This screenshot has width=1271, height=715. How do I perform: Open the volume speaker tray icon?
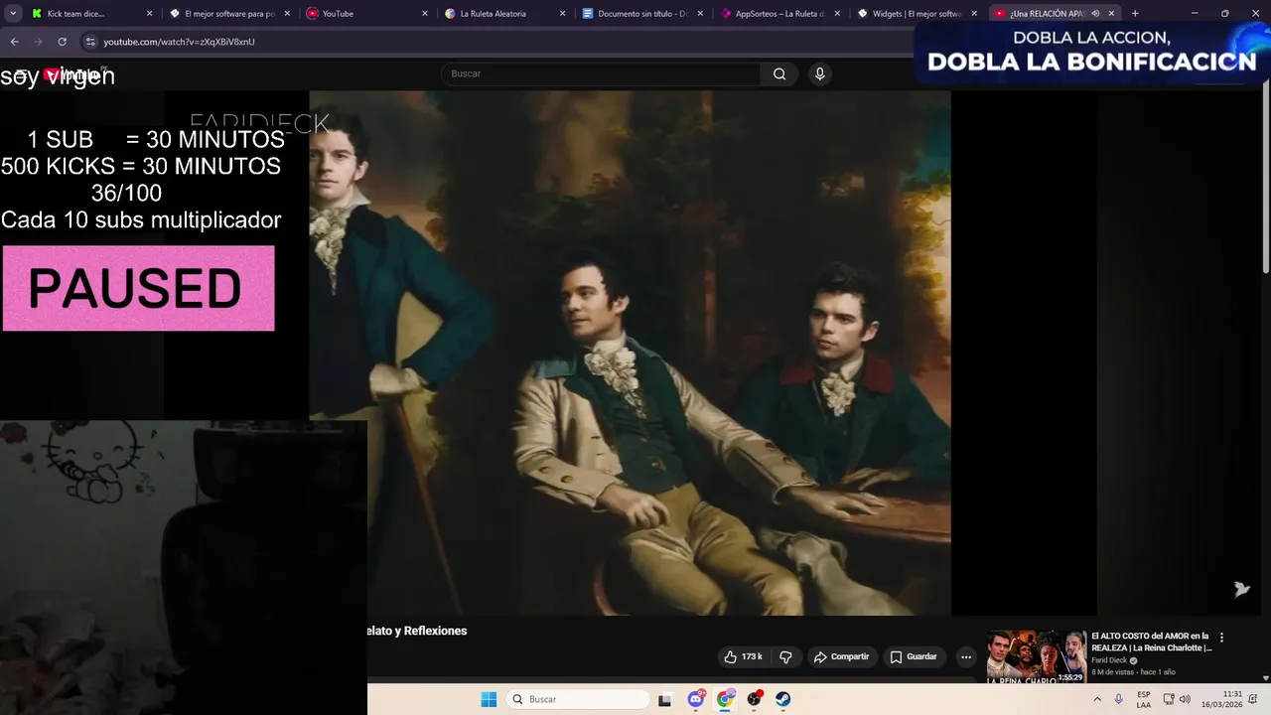(x=1185, y=699)
